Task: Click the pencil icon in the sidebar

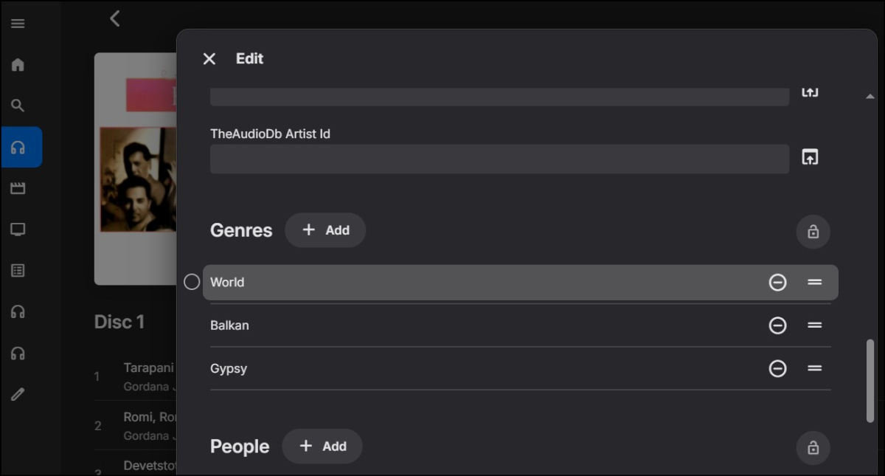Action: pos(18,394)
